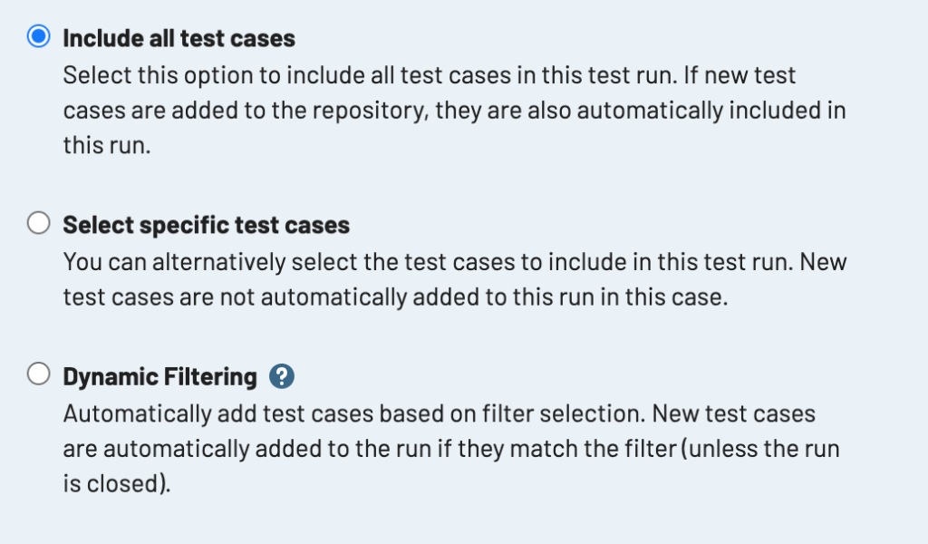Click the line starting "cases are added to the"

coord(454,111)
